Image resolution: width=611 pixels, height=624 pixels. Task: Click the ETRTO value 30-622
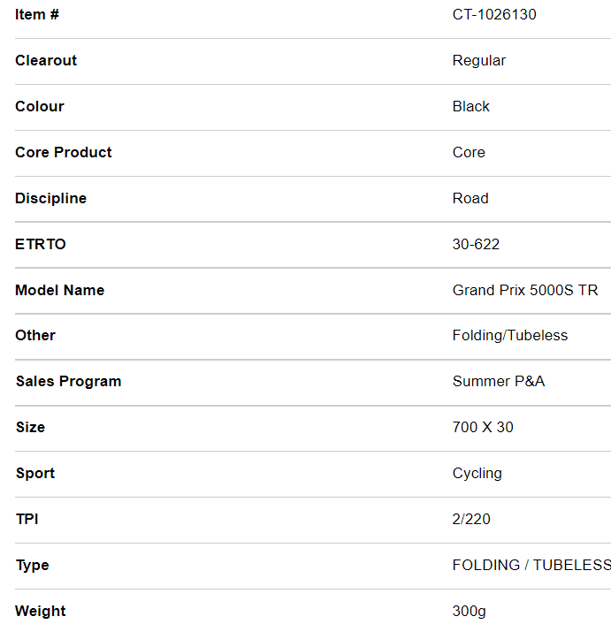(x=476, y=245)
